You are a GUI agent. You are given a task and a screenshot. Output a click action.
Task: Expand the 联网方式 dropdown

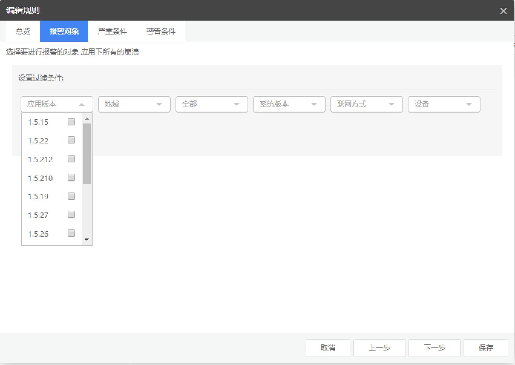367,104
